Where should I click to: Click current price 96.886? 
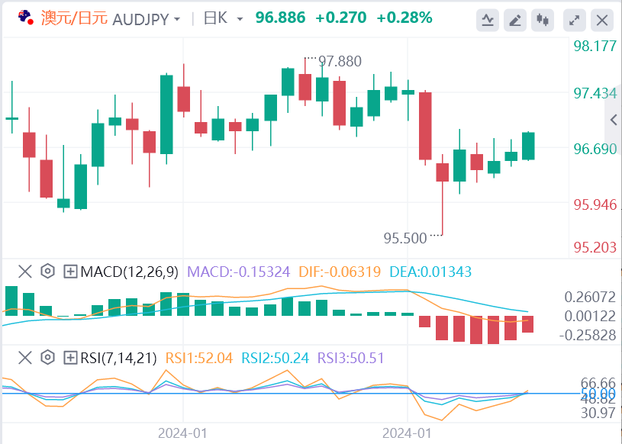click(x=280, y=18)
